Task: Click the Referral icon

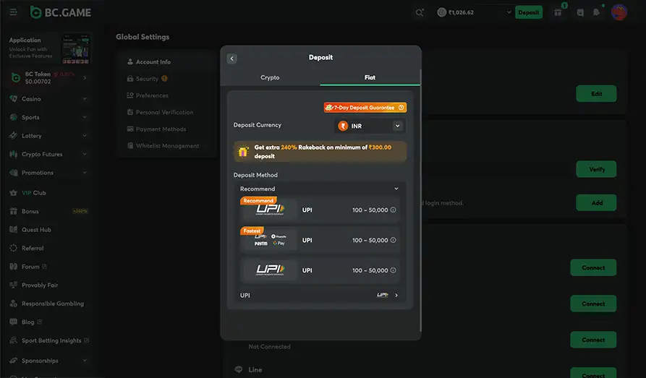Action: click(14, 249)
